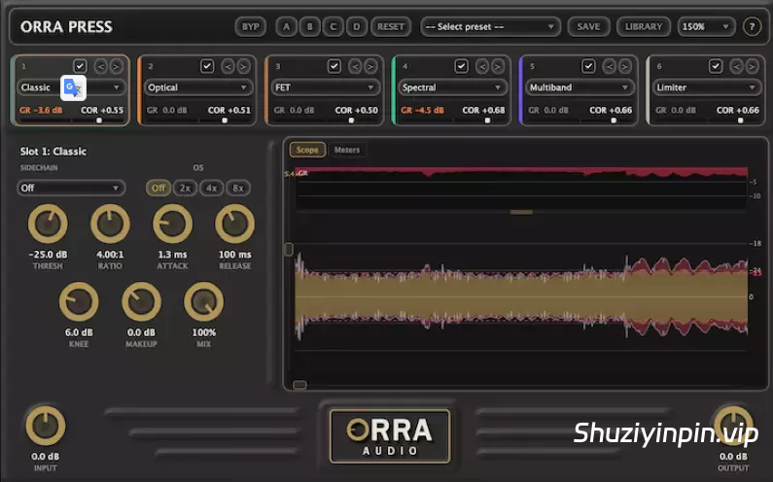Image resolution: width=773 pixels, height=482 pixels.
Task: Toggle slot 1 enable checkbox
Action: pos(80,65)
